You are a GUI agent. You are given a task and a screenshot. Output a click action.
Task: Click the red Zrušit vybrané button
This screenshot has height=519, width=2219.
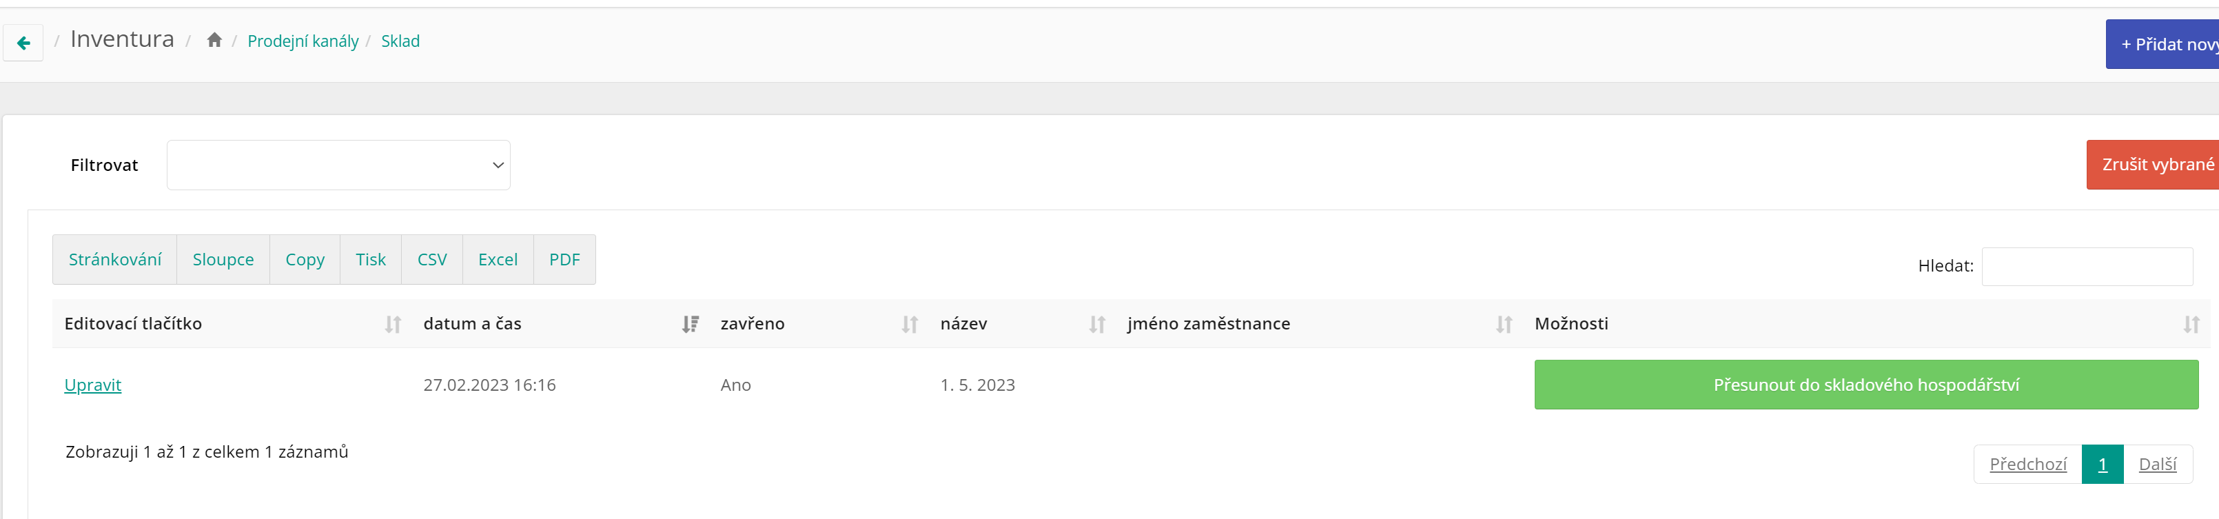coord(2153,165)
